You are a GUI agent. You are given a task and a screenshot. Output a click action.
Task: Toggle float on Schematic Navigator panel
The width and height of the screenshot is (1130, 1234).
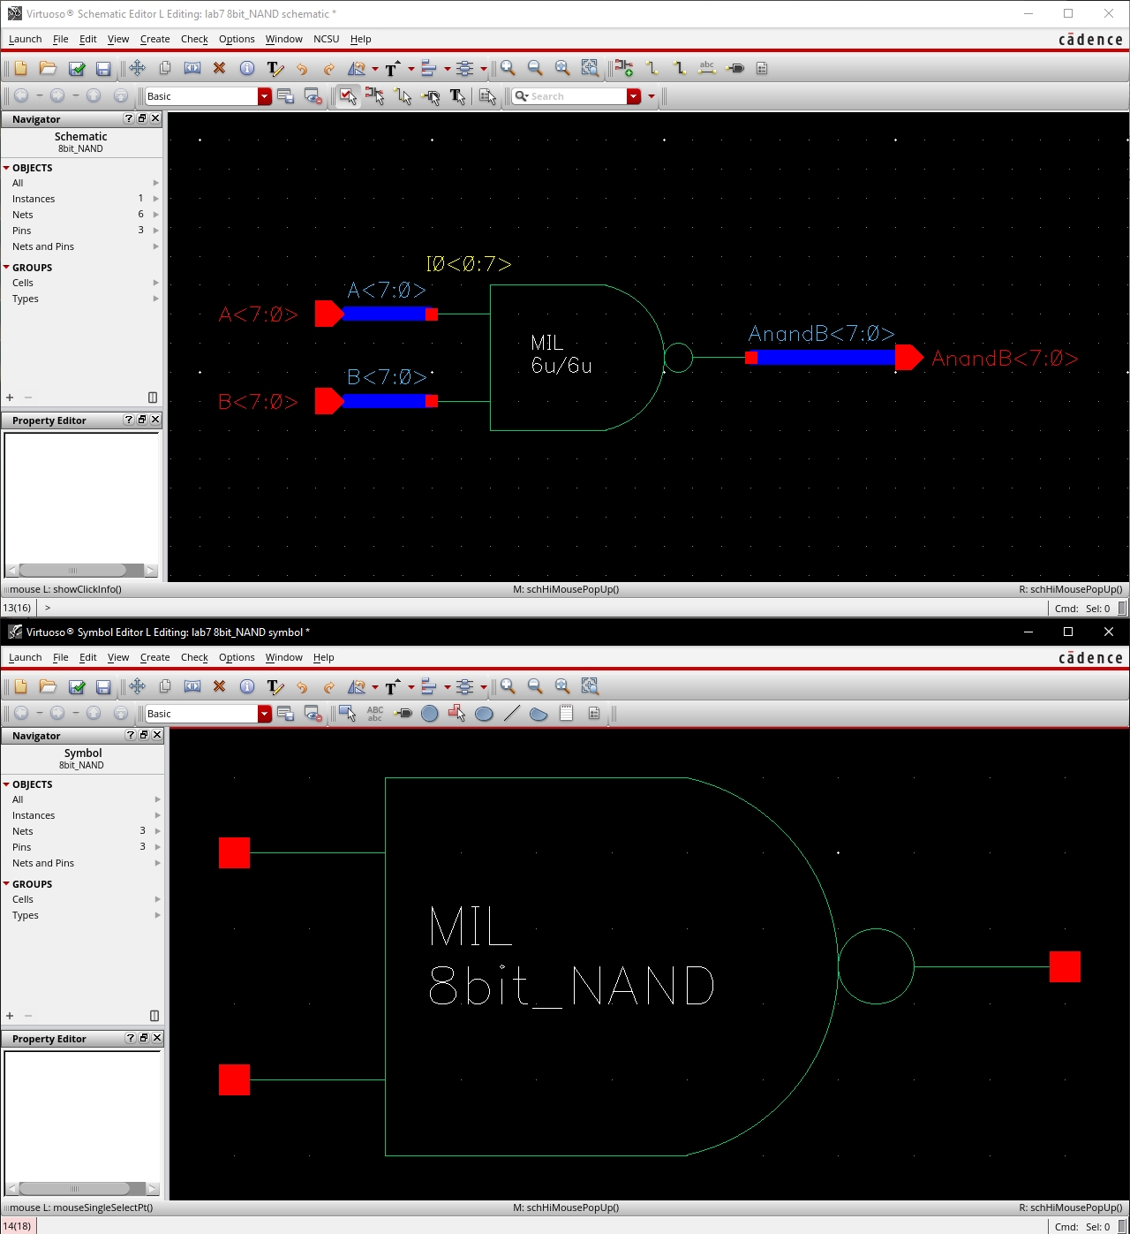point(142,118)
